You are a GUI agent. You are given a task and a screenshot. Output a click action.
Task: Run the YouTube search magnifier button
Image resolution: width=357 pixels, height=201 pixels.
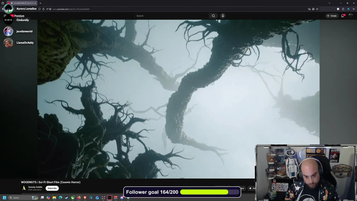click(213, 16)
